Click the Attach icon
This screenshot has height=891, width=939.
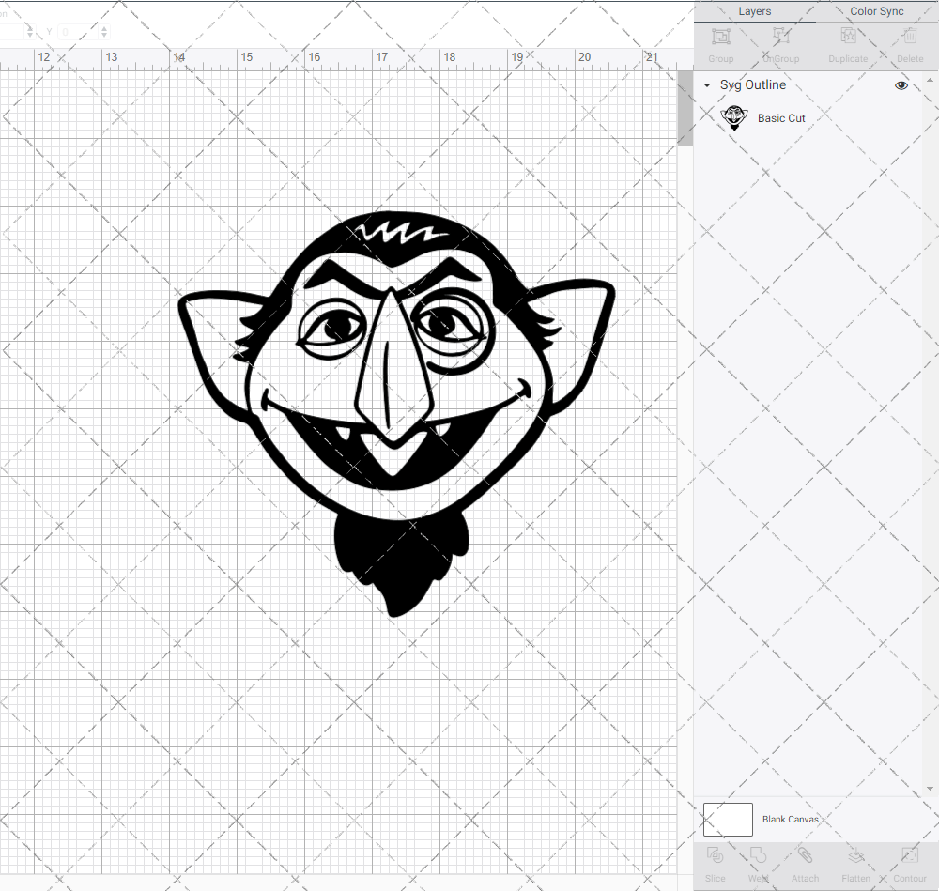pos(805,864)
